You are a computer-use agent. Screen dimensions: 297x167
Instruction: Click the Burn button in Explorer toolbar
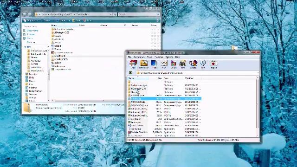pyautogui.click(x=88, y=20)
